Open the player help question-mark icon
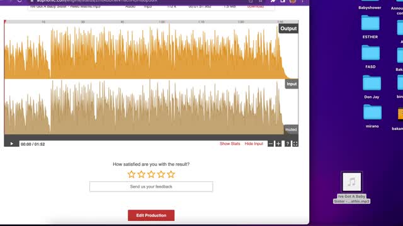 [x=288, y=144]
